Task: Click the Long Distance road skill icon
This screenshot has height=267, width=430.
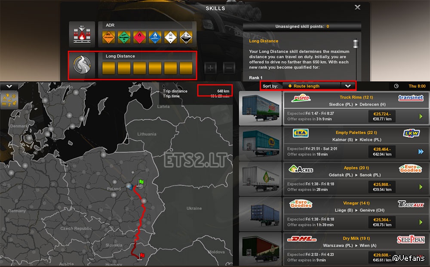Action: point(82,65)
